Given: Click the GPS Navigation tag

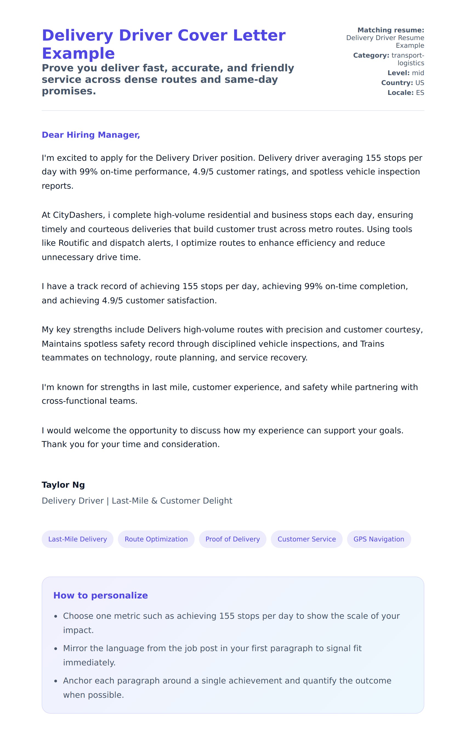Looking at the screenshot, I should [x=379, y=539].
